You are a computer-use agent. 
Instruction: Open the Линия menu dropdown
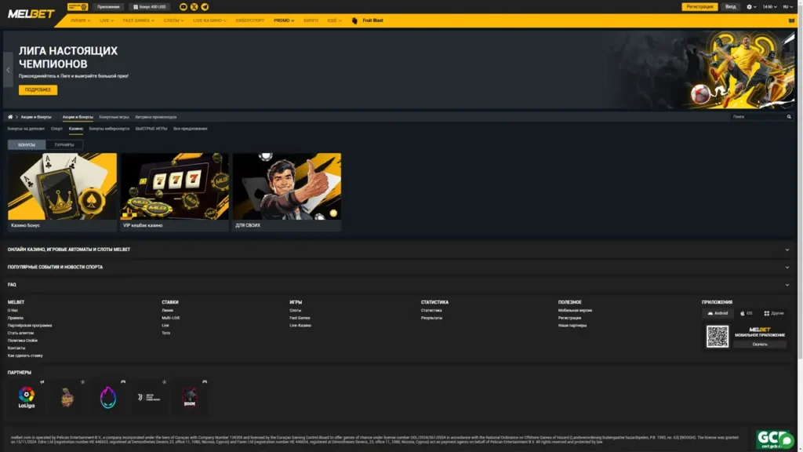click(81, 20)
